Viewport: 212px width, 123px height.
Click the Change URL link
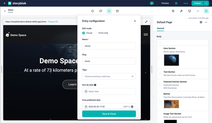[53, 22]
